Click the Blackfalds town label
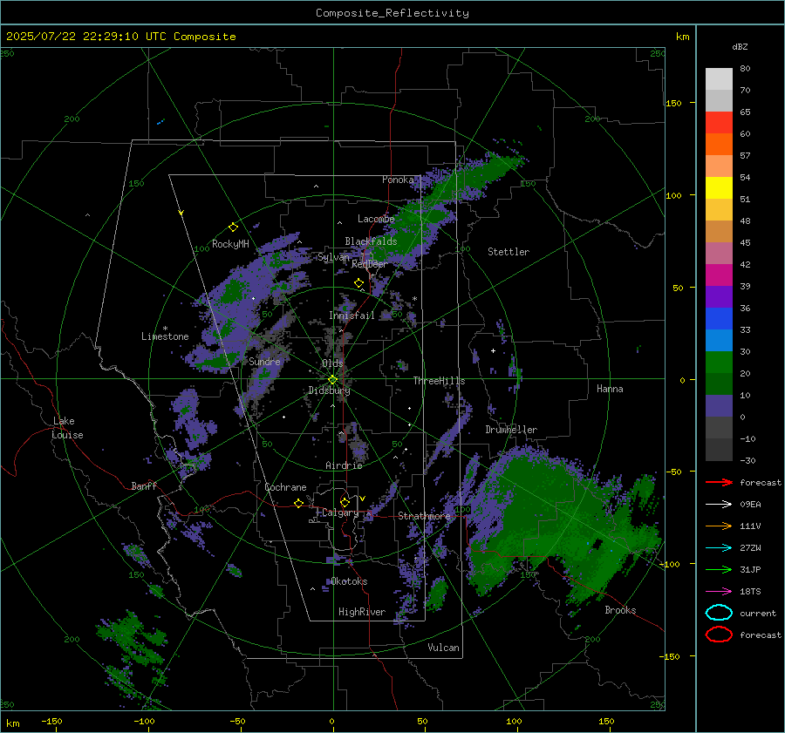Viewport: 785px width, 733px height. point(371,241)
